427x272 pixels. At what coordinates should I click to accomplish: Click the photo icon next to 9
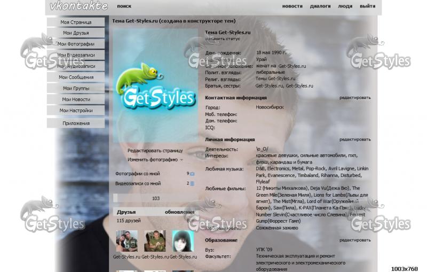[x=192, y=174]
